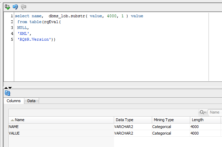
Task: Switch to the Columns tab
Action: pos(13,101)
